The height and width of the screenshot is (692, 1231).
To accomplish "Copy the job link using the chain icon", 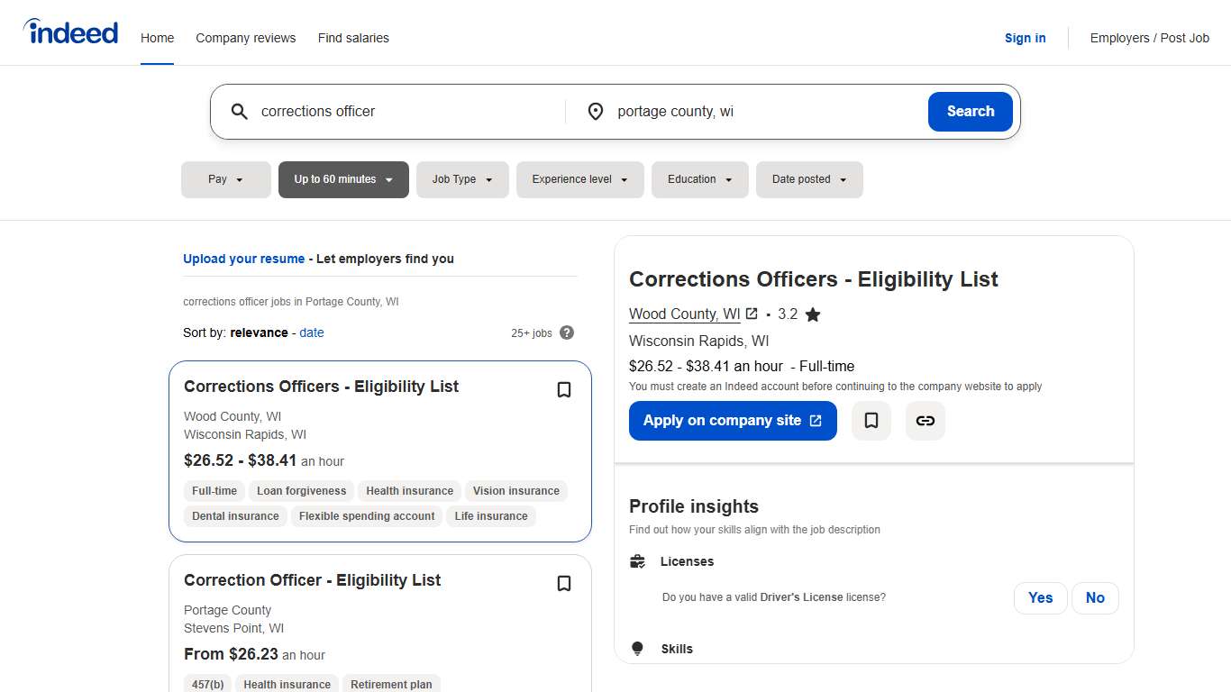I will 925,420.
